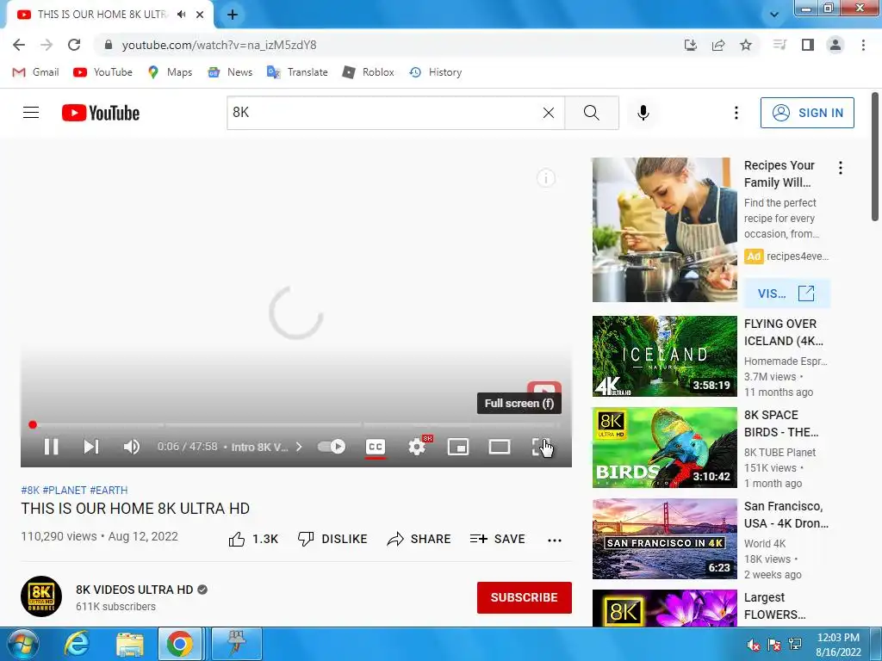Submit search with the magnifier button
This screenshot has height=661, width=882.
point(591,113)
